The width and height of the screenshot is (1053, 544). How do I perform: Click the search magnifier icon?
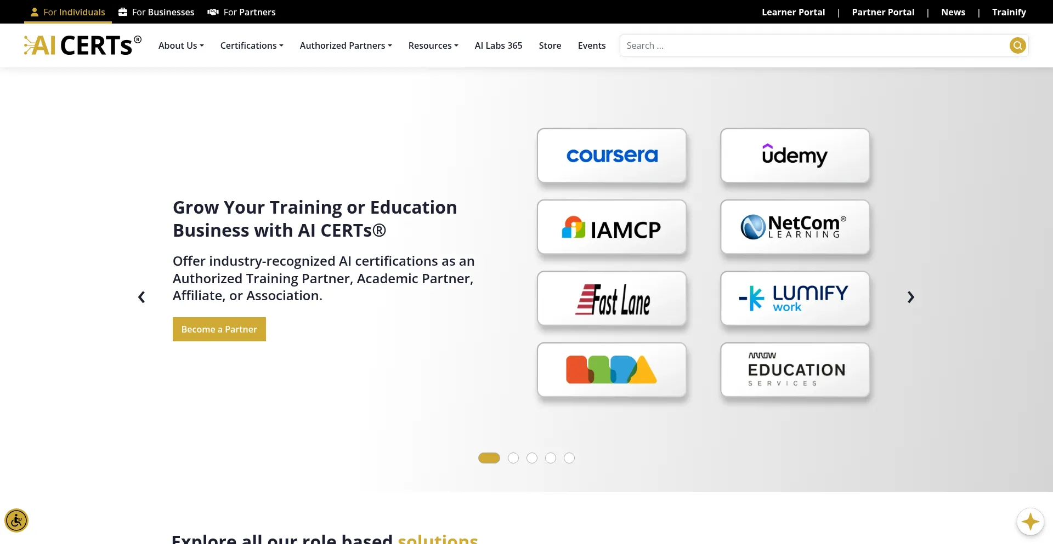coord(1018,45)
